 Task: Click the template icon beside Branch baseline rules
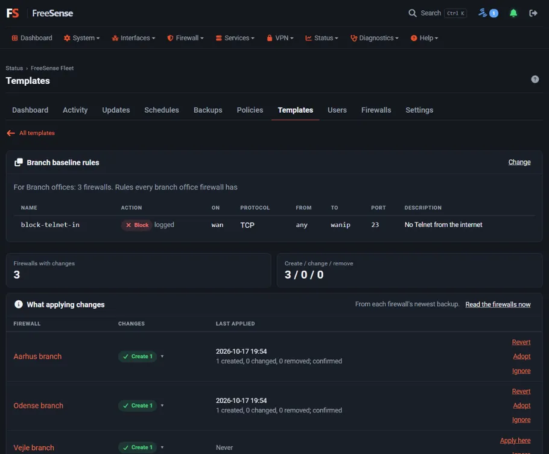pos(19,162)
